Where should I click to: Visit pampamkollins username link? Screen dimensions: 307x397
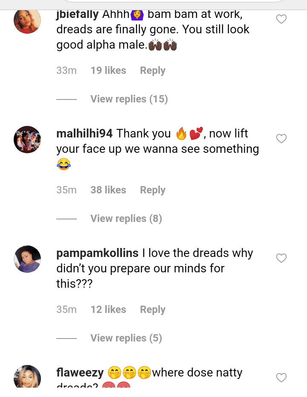click(97, 253)
